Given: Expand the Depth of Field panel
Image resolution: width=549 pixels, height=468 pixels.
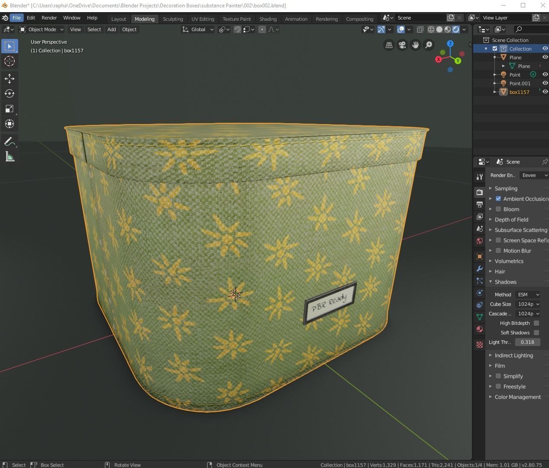Looking at the screenshot, I should click(511, 219).
